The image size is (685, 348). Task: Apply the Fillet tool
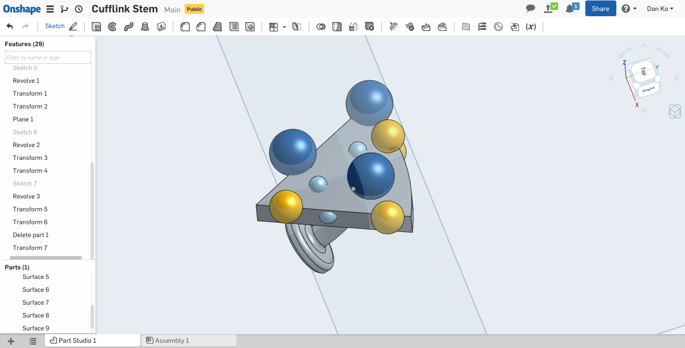[x=185, y=27]
